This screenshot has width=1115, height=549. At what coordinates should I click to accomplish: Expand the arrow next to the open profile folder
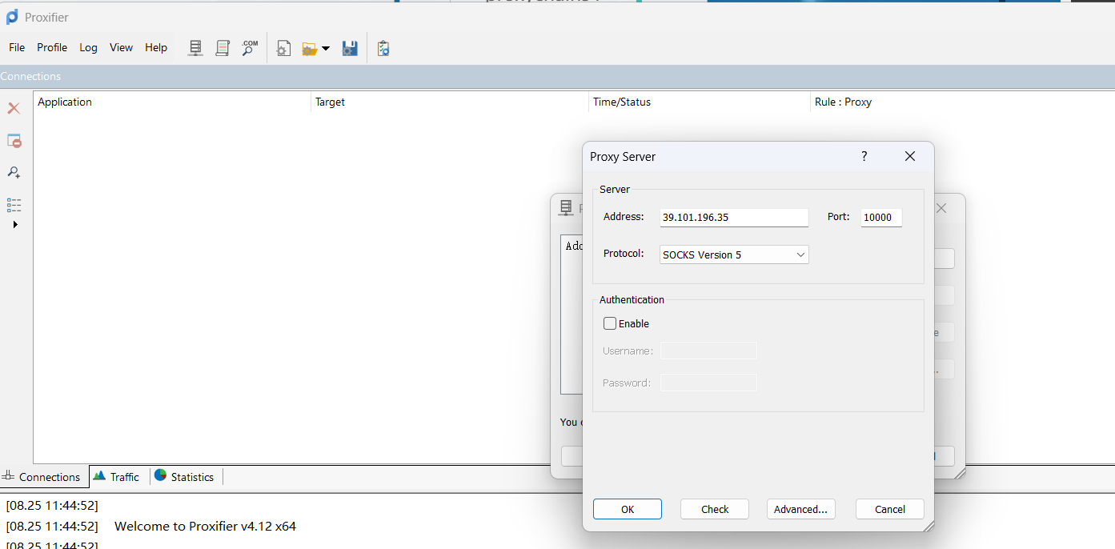(x=326, y=50)
